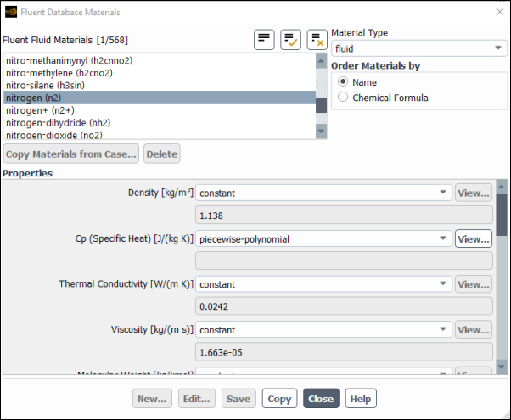Click View button for Viscosity

coord(473,330)
